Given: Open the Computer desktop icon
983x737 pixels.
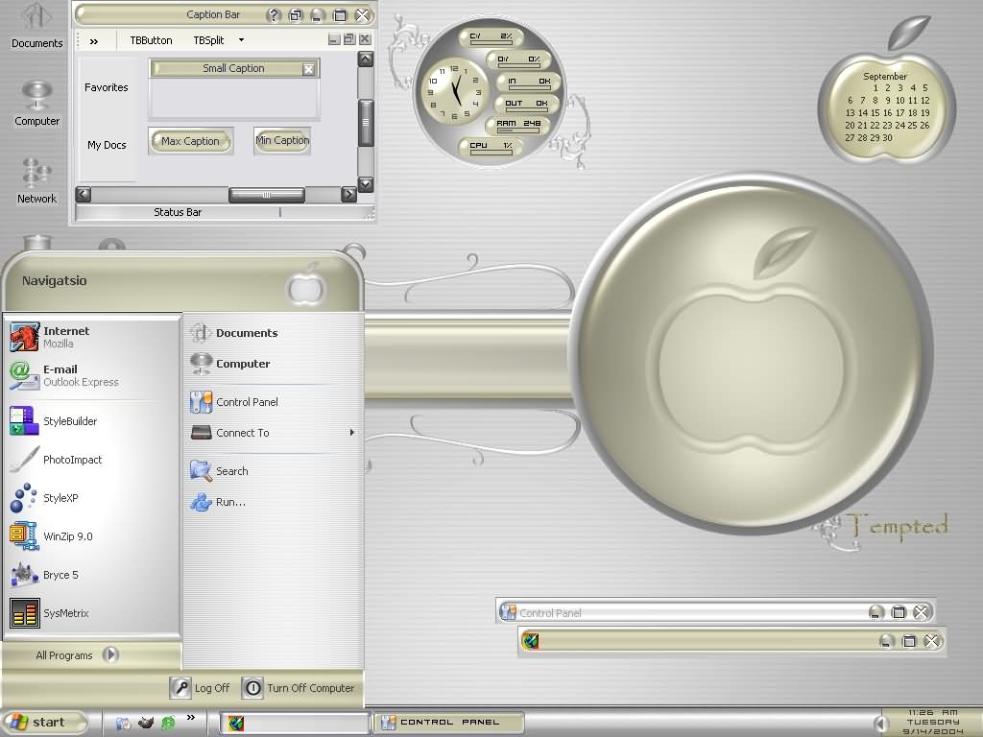Looking at the screenshot, I should pyautogui.click(x=37, y=104).
